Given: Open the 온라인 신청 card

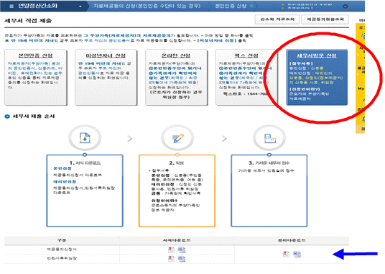Looking at the screenshot, I should point(176,78).
